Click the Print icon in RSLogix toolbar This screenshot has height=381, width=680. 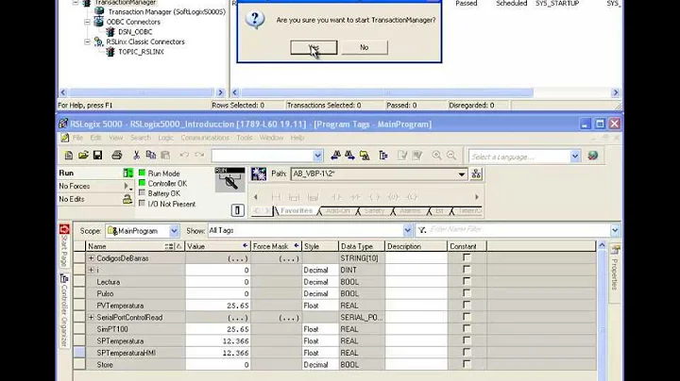pyautogui.click(x=117, y=155)
